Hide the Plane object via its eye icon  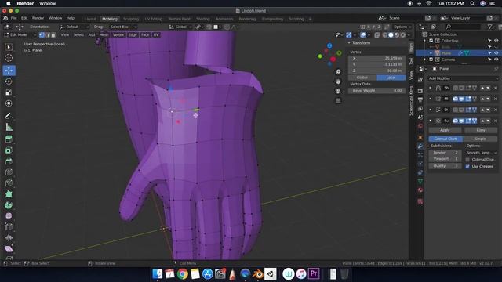coord(496,53)
